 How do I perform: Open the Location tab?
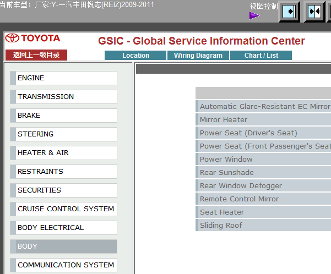(135, 55)
